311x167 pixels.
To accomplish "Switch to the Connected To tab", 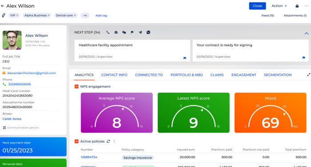I will click(x=149, y=75).
